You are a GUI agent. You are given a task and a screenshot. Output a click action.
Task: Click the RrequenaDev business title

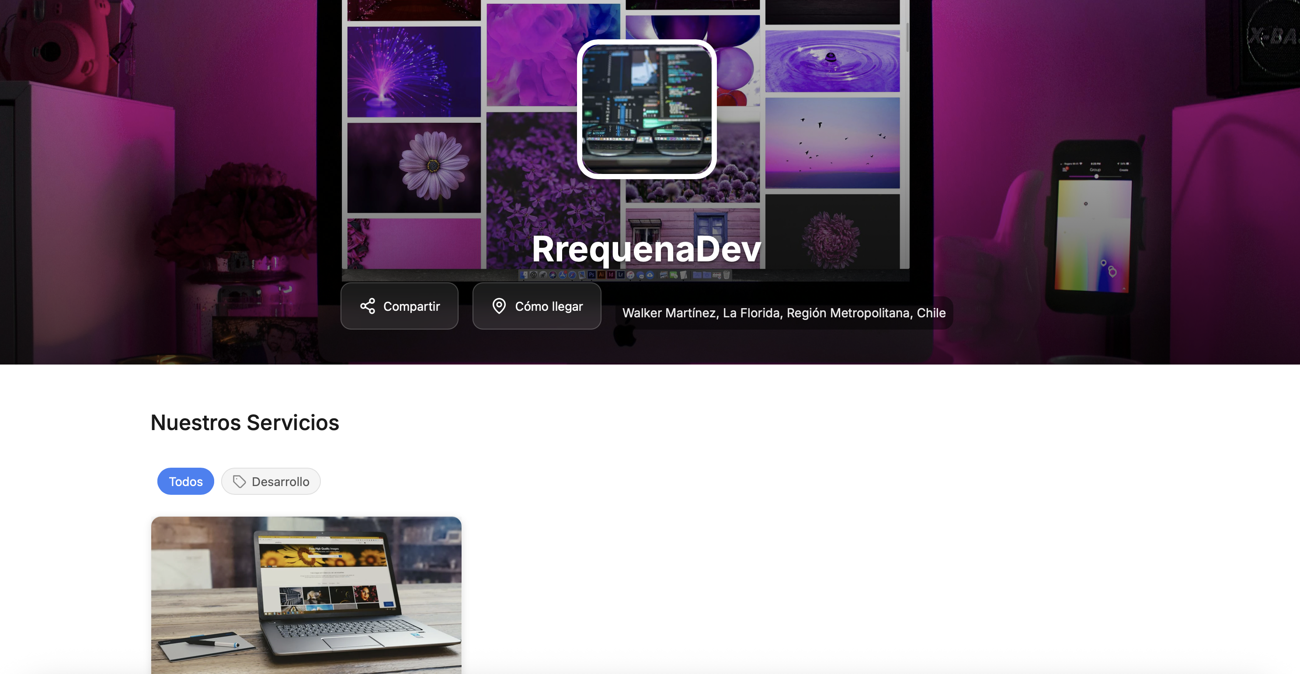(646, 249)
